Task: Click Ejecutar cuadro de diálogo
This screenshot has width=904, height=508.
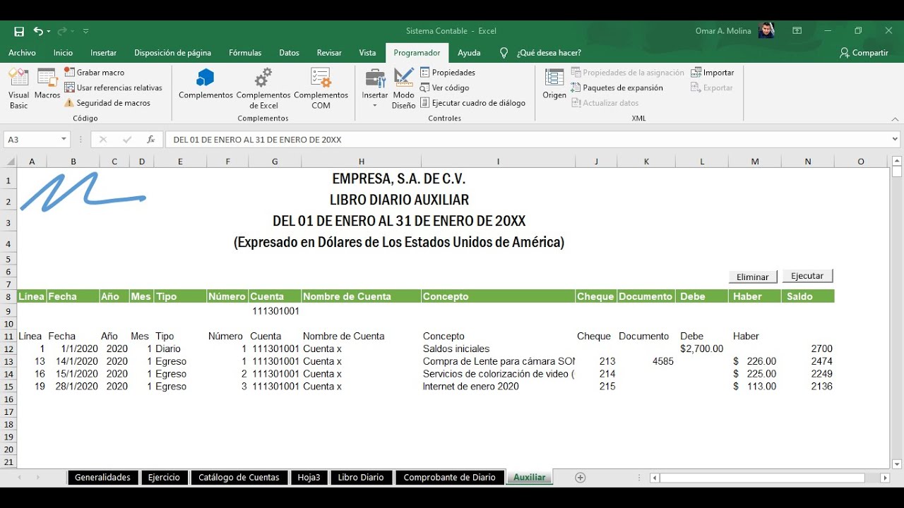Action: coord(473,102)
